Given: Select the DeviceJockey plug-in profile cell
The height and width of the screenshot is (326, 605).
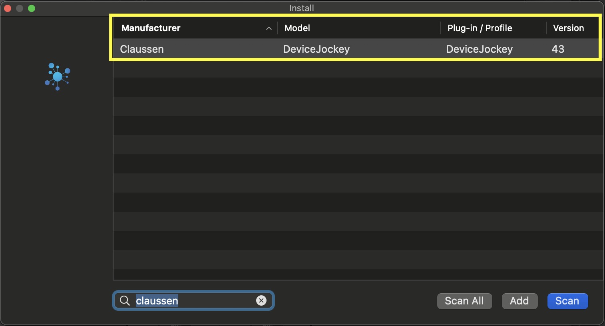Looking at the screenshot, I should tap(479, 49).
